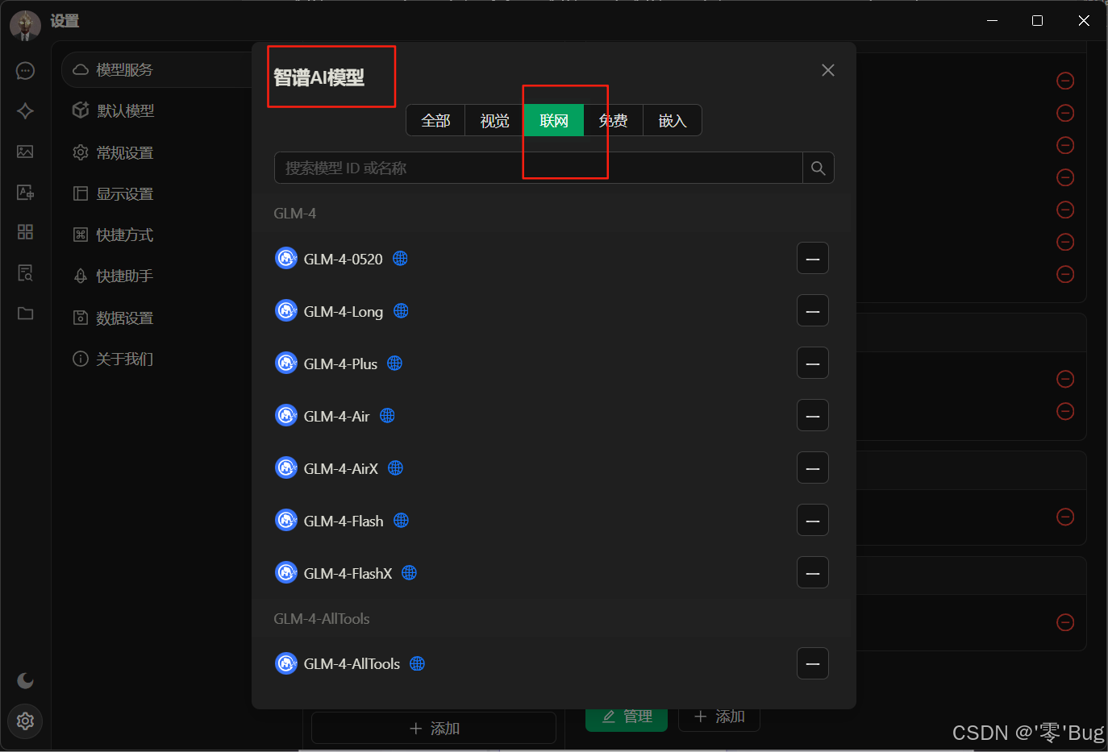The width and height of the screenshot is (1108, 752).
Task: Open 显示设置 settings page
Action: 124,193
